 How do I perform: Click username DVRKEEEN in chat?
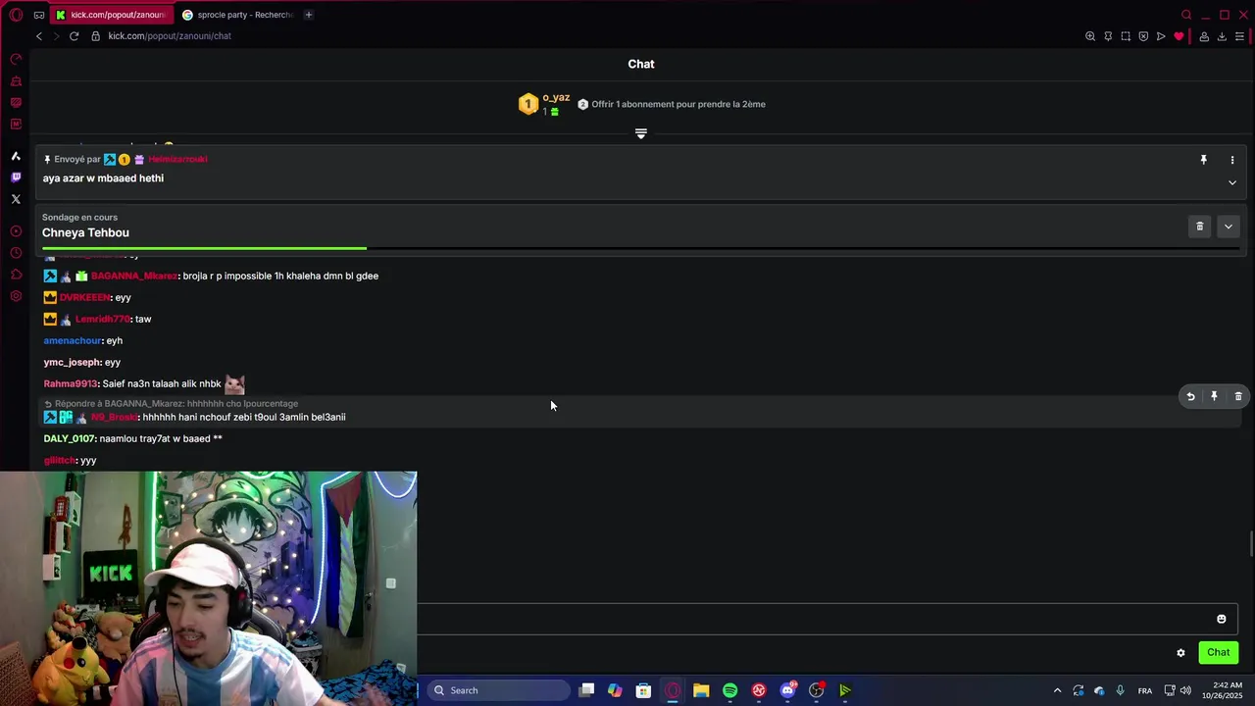click(85, 298)
